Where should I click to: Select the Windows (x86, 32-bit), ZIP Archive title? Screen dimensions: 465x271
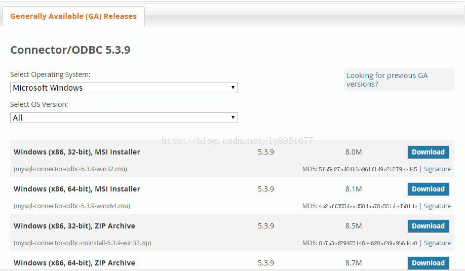pos(74,226)
